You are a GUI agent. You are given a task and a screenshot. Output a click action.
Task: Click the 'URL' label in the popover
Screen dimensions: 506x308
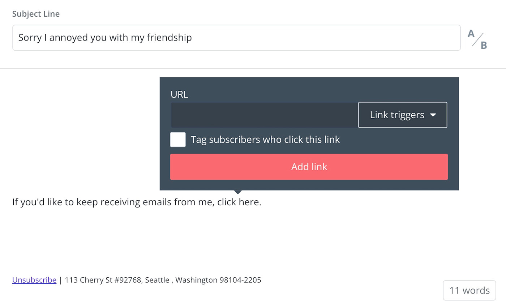tap(179, 95)
